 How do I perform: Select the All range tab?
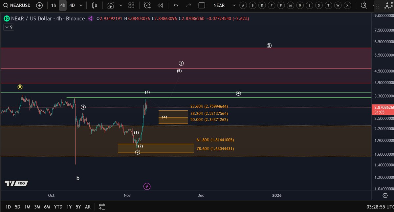coord(87,207)
